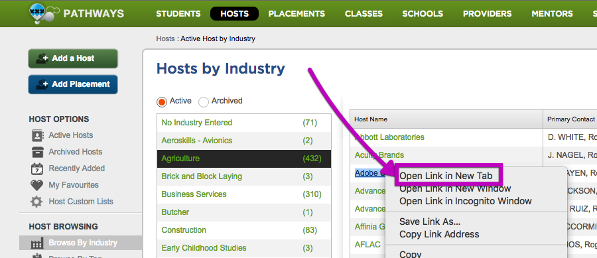Open the AFLAC host link
Viewport: 597px width, 258px height.
(x=367, y=244)
